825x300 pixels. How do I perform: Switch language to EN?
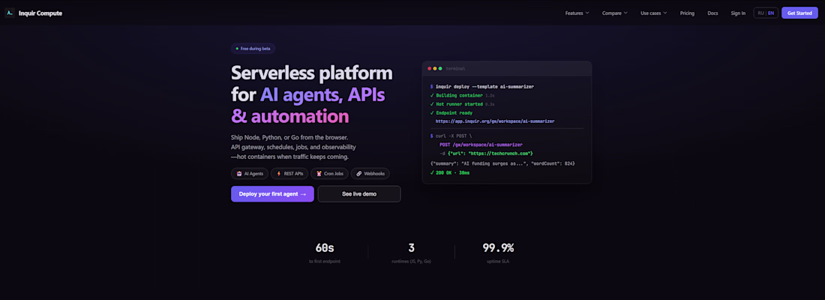(x=771, y=13)
